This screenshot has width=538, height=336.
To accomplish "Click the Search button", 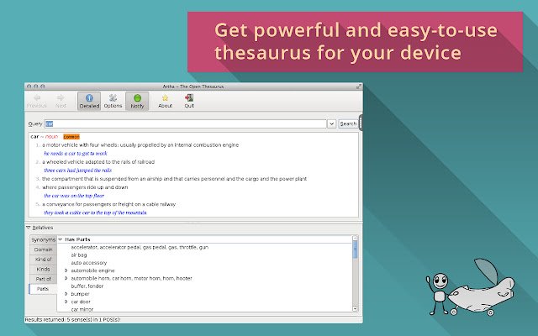I will [x=348, y=123].
